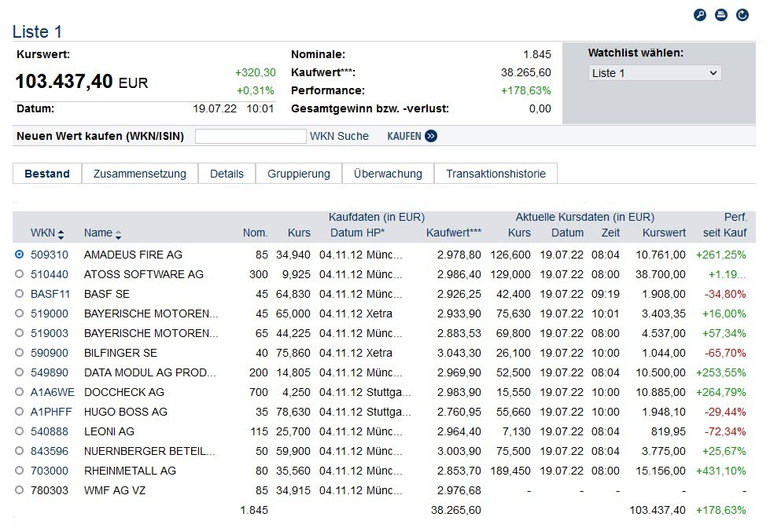Image resolution: width=770 pixels, height=528 pixels.
Task: Open the Watchlist wählen dropdown
Action: point(654,73)
